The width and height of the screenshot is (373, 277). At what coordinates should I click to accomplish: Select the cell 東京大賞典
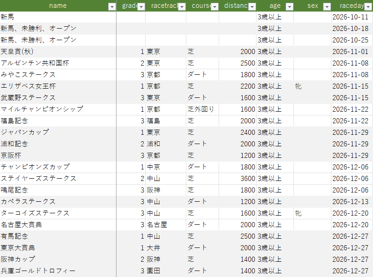tap(58, 248)
